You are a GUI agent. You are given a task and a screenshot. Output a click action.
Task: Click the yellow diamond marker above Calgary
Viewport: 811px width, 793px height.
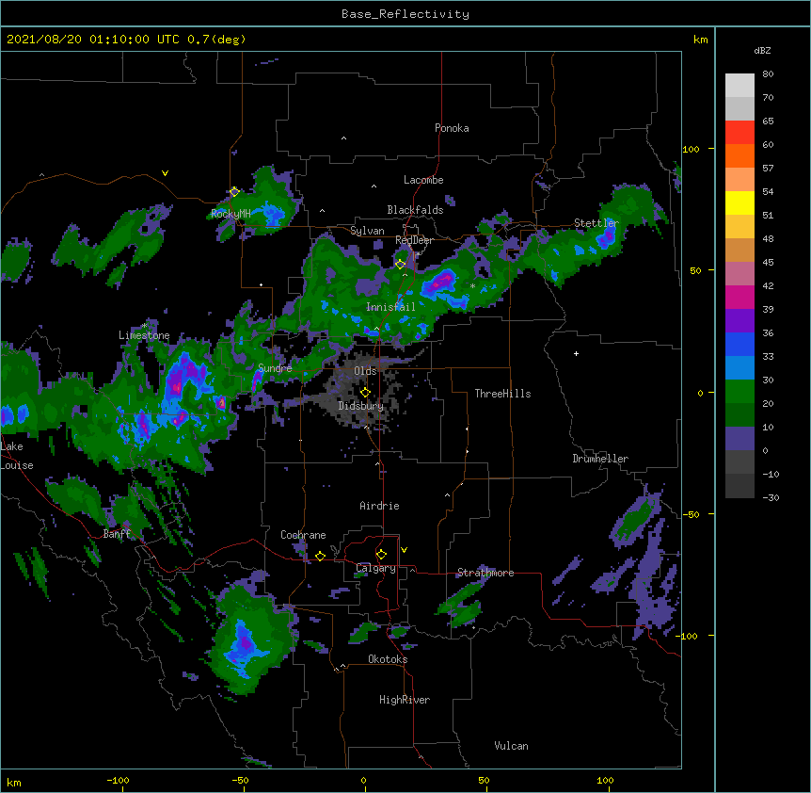[381, 555]
